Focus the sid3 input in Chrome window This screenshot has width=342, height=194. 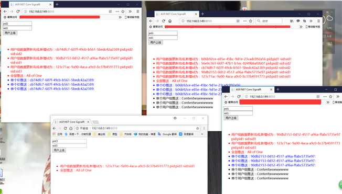[69, 145]
